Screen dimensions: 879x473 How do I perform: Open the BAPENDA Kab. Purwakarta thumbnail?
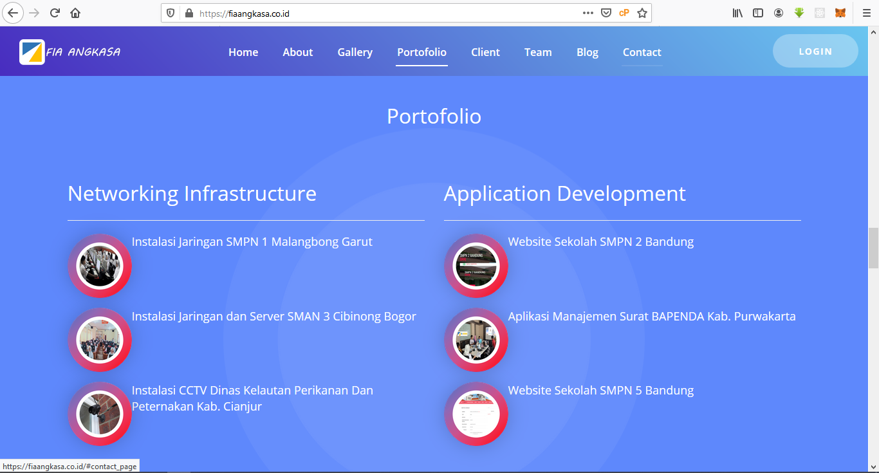pos(476,340)
